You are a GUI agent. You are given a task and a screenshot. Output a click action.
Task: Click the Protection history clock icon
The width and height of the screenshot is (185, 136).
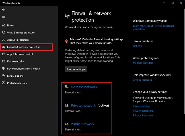pos(4,83)
